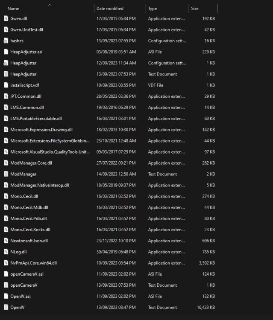Select the openCameraV.asi file icon
The image size is (273, 320).
[x=6, y=274]
